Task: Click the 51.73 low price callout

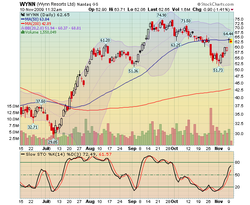Action: point(218,70)
